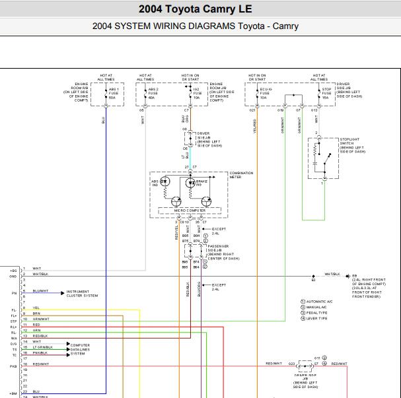Image resolution: width=401 pixels, height=398 pixels.
Task: Click the PKB terminal label
Action: [x=13, y=366]
